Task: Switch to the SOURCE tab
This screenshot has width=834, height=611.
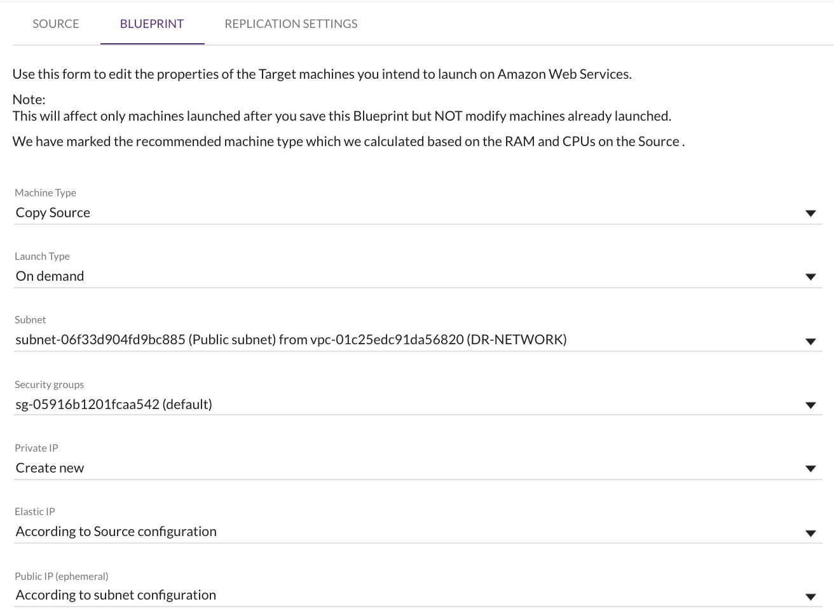Action: pyautogui.click(x=55, y=23)
